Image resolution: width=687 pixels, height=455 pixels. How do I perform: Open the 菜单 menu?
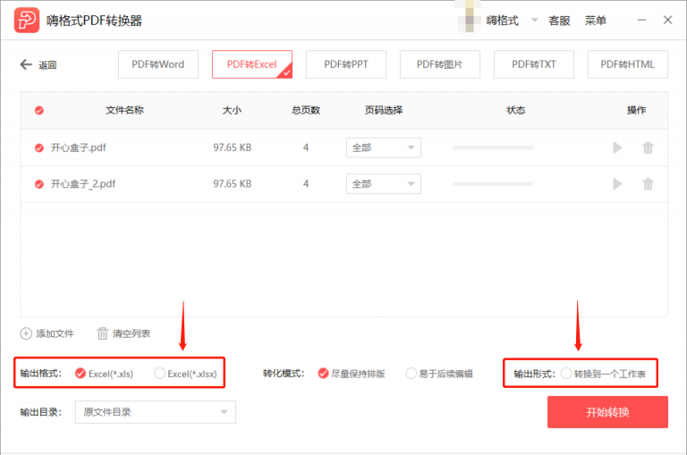pyautogui.click(x=596, y=21)
